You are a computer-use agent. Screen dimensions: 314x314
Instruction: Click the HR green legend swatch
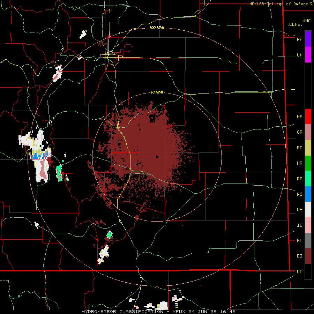click(308, 163)
